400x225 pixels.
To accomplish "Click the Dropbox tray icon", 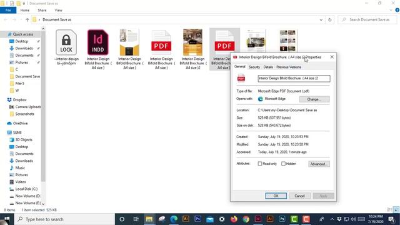I will pos(339,219).
